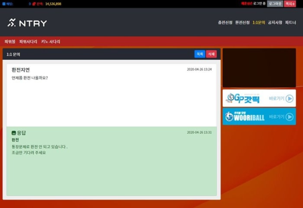Click the play arrow on WOORIBALL banner

[289, 116]
